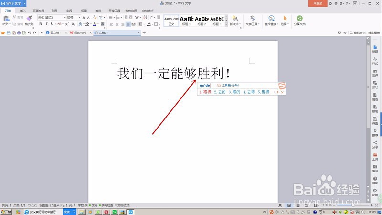The image size is (382, 215).
Task: Click the highlight color marker swatch
Action: [x=87, y=24]
